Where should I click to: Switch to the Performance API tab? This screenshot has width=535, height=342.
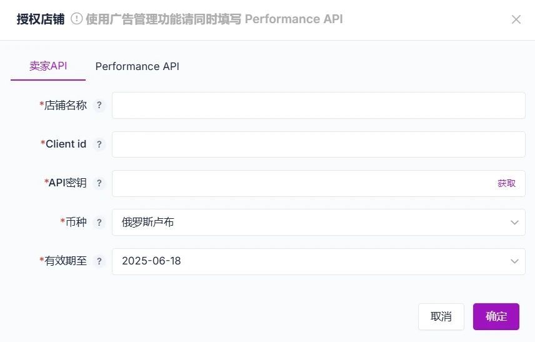tap(137, 66)
